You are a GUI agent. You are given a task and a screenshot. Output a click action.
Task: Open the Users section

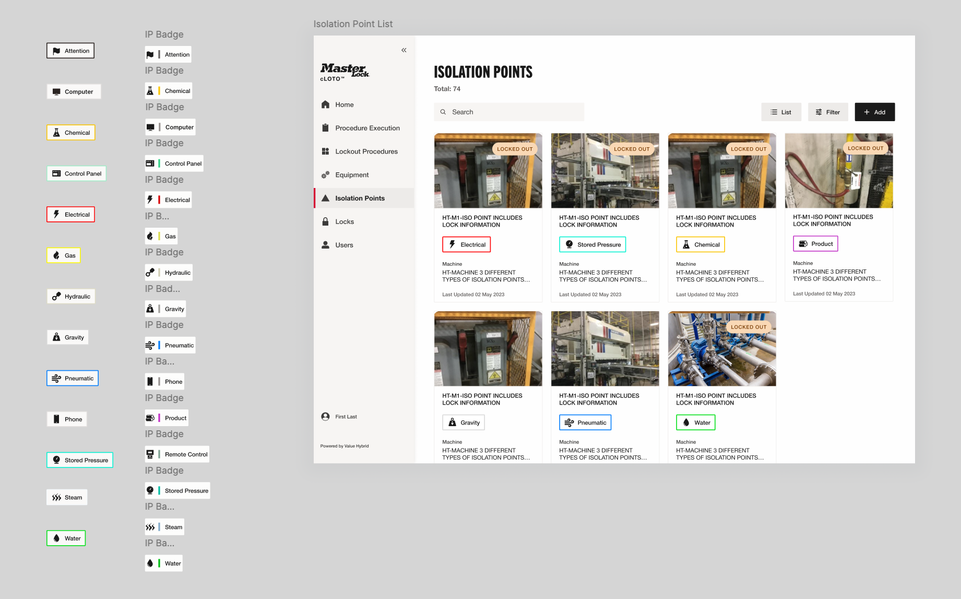(364, 245)
